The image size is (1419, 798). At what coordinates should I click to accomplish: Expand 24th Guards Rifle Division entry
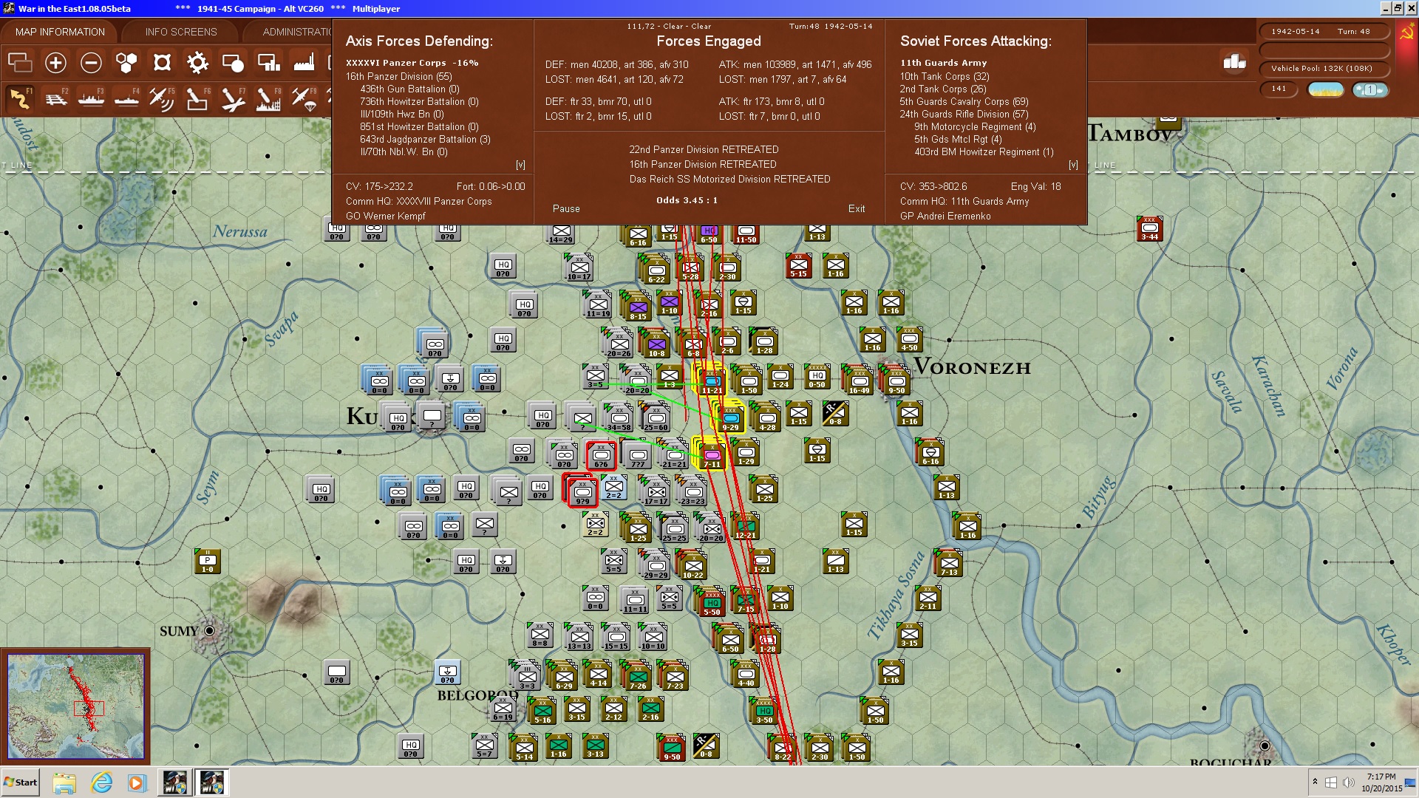pyautogui.click(x=964, y=114)
